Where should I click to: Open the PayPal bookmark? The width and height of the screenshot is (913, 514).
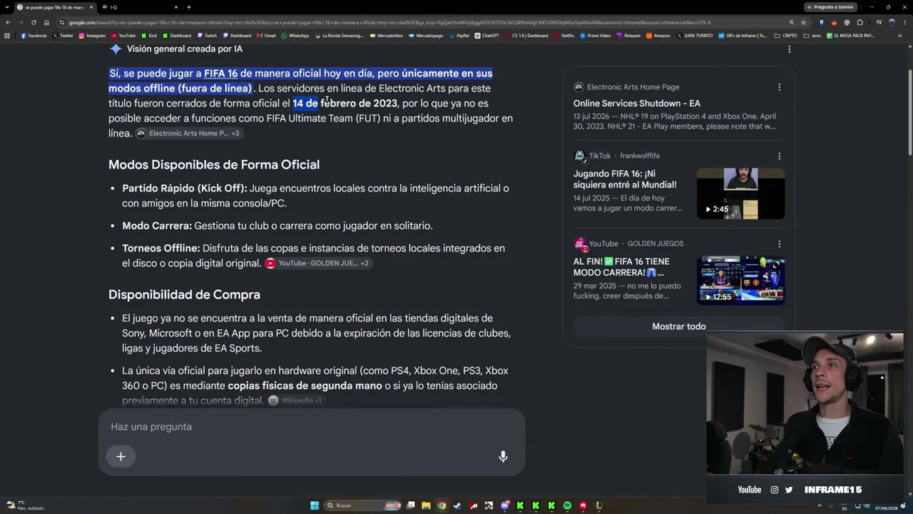(x=459, y=36)
